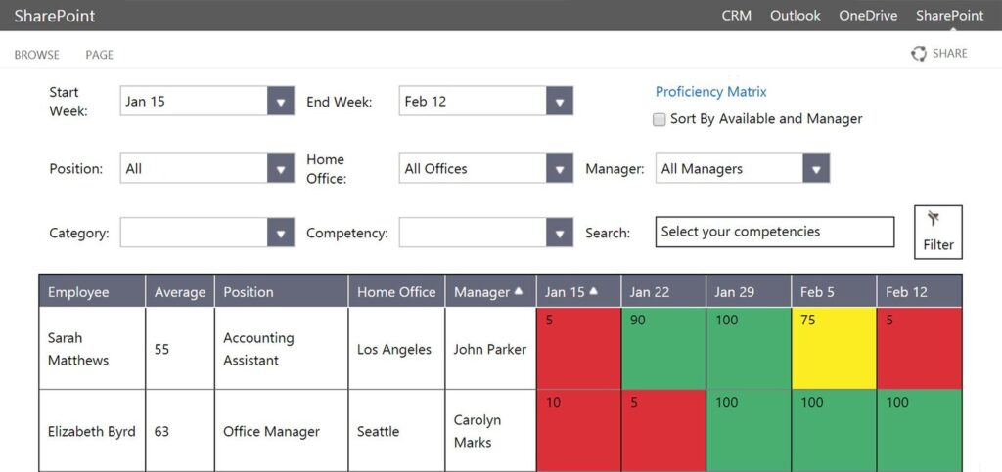The height and width of the screenshot is (472, 1002).
Task: Click the Share icon in the ribbon
Action: (x=919, y=54)
